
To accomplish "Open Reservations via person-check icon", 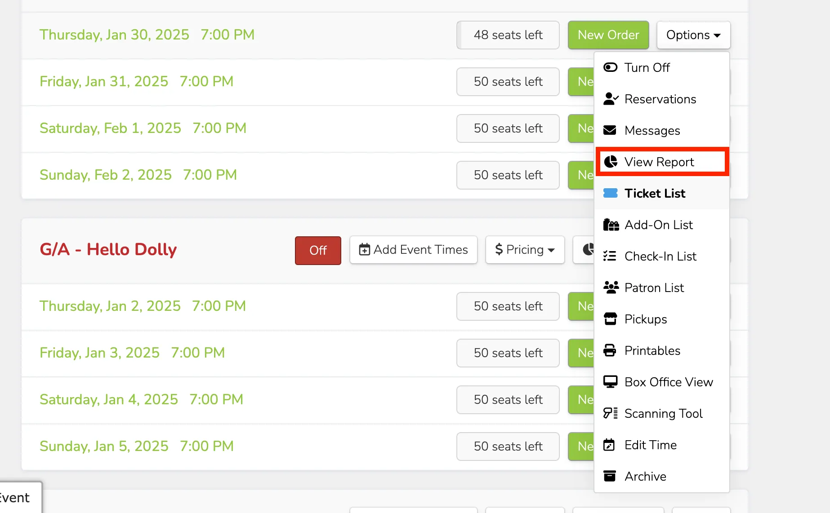I will [611, 99].
